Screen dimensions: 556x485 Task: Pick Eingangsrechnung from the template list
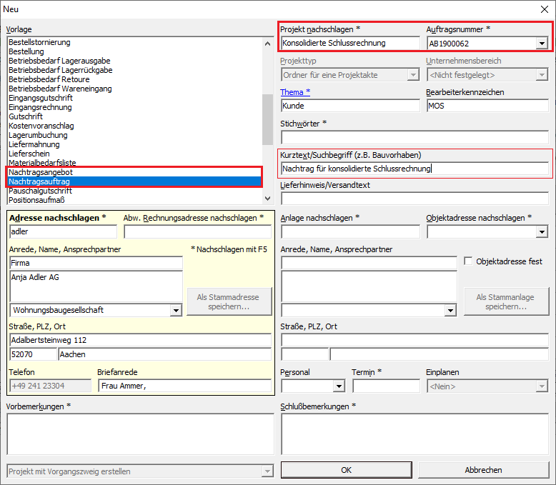(x=40, y=107)
